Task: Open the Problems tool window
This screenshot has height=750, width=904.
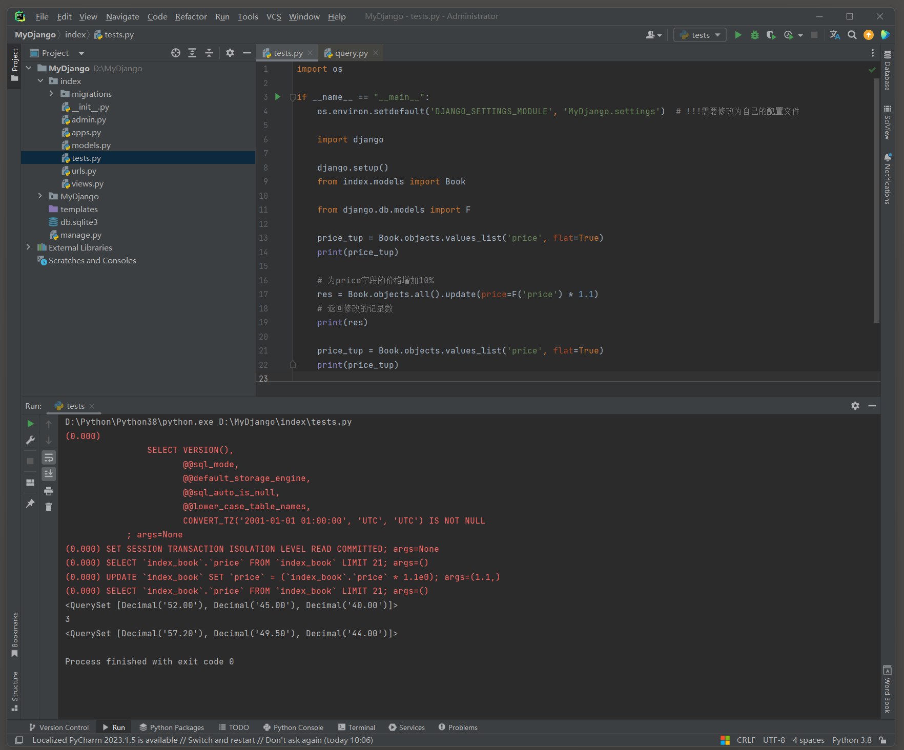Action: pyautogui.click(x=458, y=727)
